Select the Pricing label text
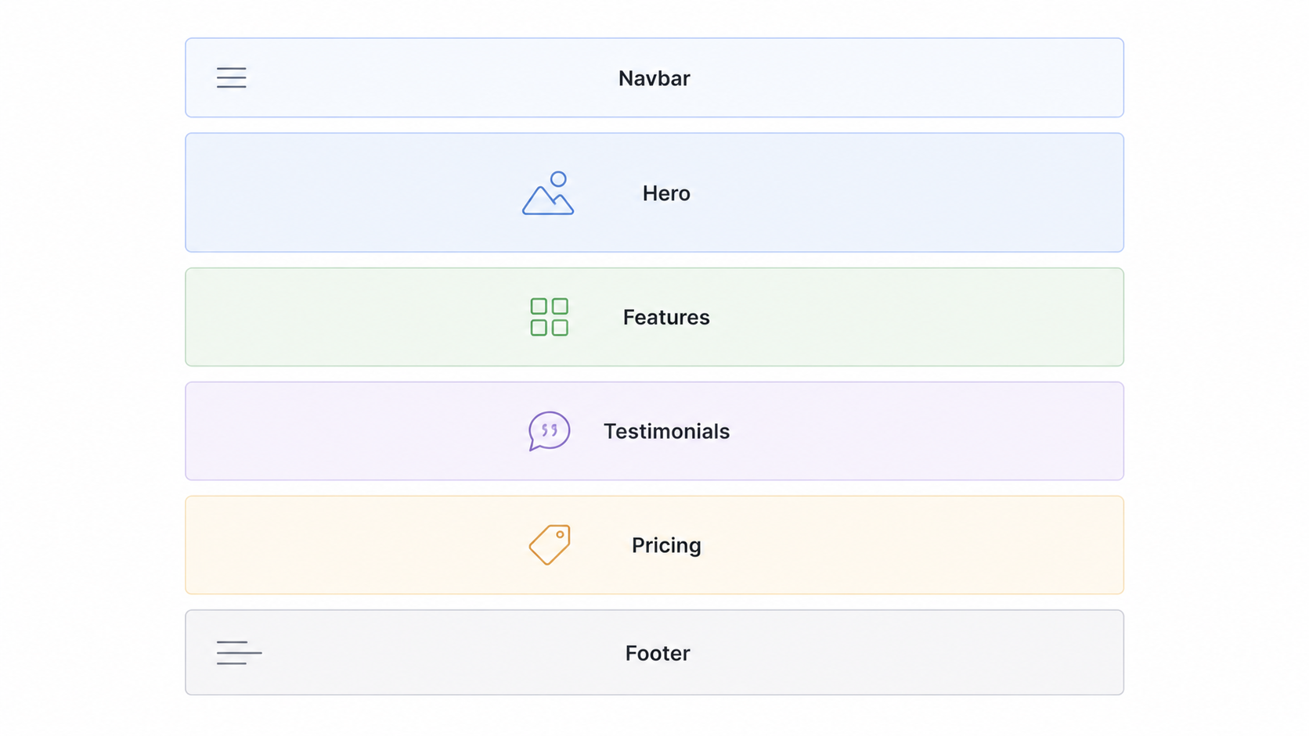Image resolution: width=1309 pixels, height=736 pixels. tap(666, 545)
